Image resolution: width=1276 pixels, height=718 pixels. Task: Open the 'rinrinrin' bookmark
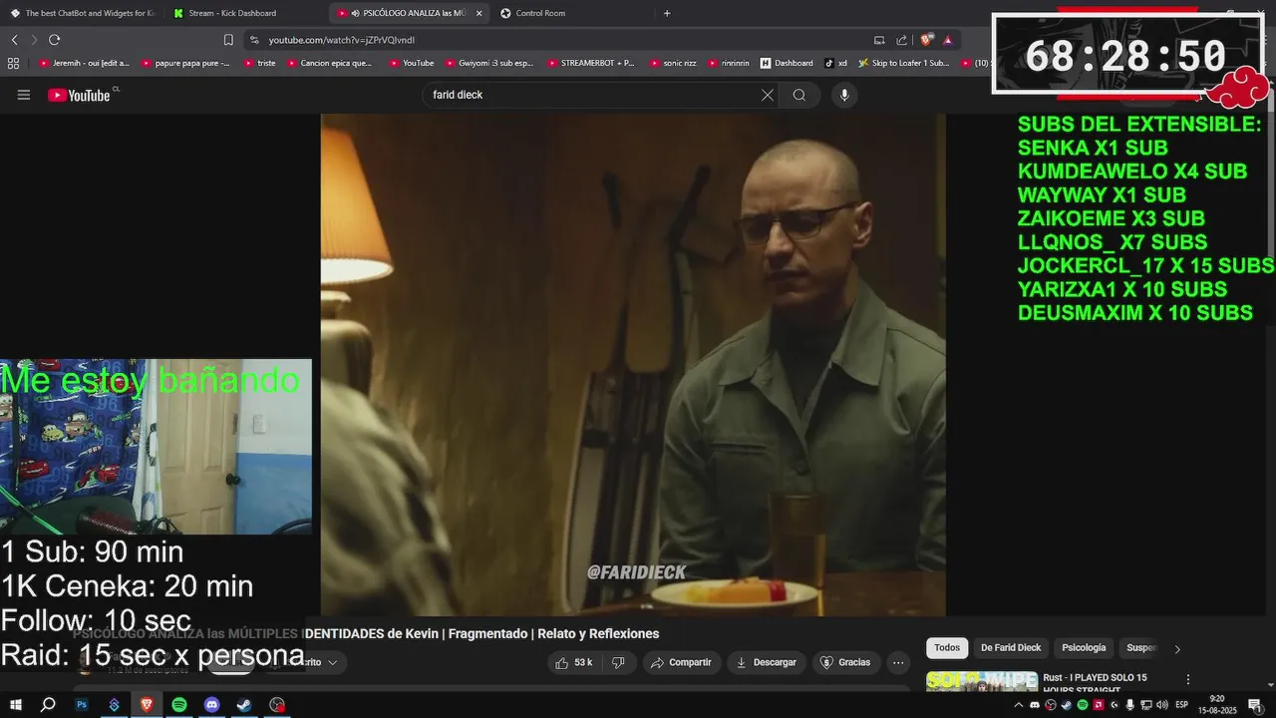(729, 63)
